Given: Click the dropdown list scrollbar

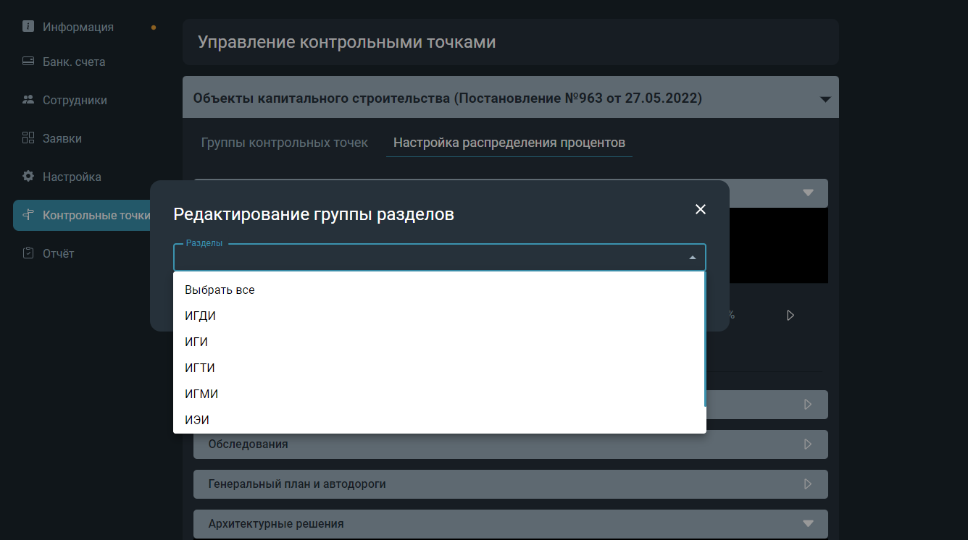Looking at the screenshot, I should (x=704, y=339).
